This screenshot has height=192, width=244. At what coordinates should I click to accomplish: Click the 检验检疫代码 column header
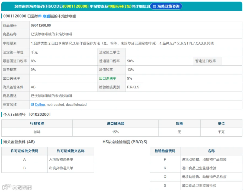[x=165, y=151]
